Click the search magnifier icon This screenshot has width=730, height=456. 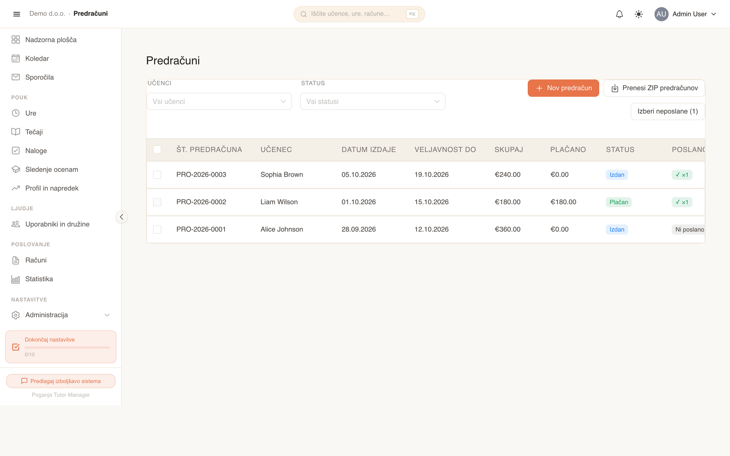coord(303,14)
